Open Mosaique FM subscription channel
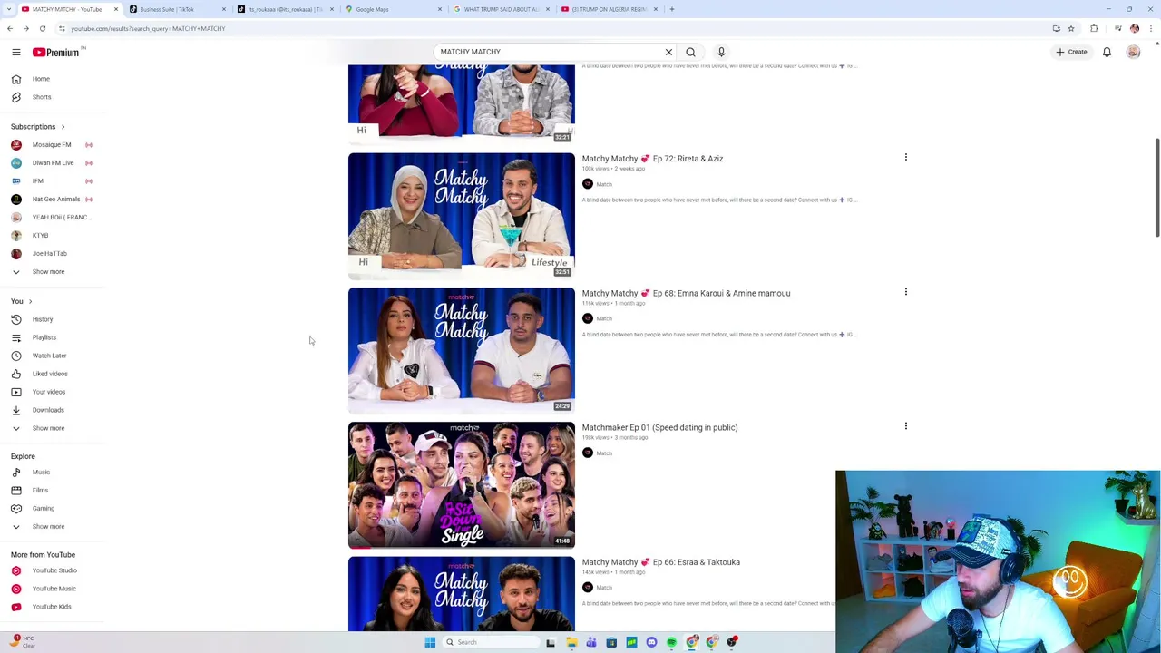Viewport: 1161px width, 653px height. pos(52,145)
